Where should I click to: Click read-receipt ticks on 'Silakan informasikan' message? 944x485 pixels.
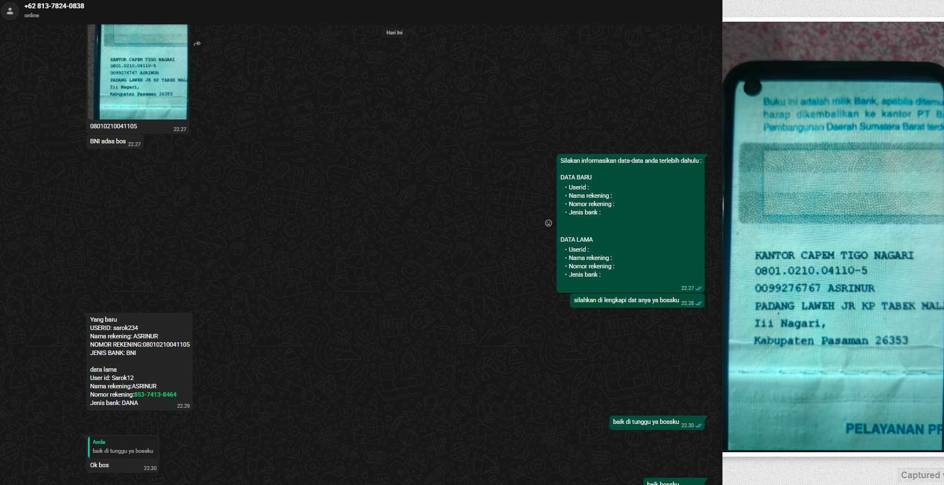coord(699,288)
